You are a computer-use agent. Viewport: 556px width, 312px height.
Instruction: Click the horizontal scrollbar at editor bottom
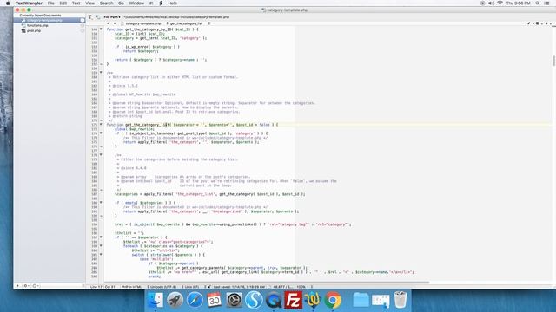click(x=266, y=283)
